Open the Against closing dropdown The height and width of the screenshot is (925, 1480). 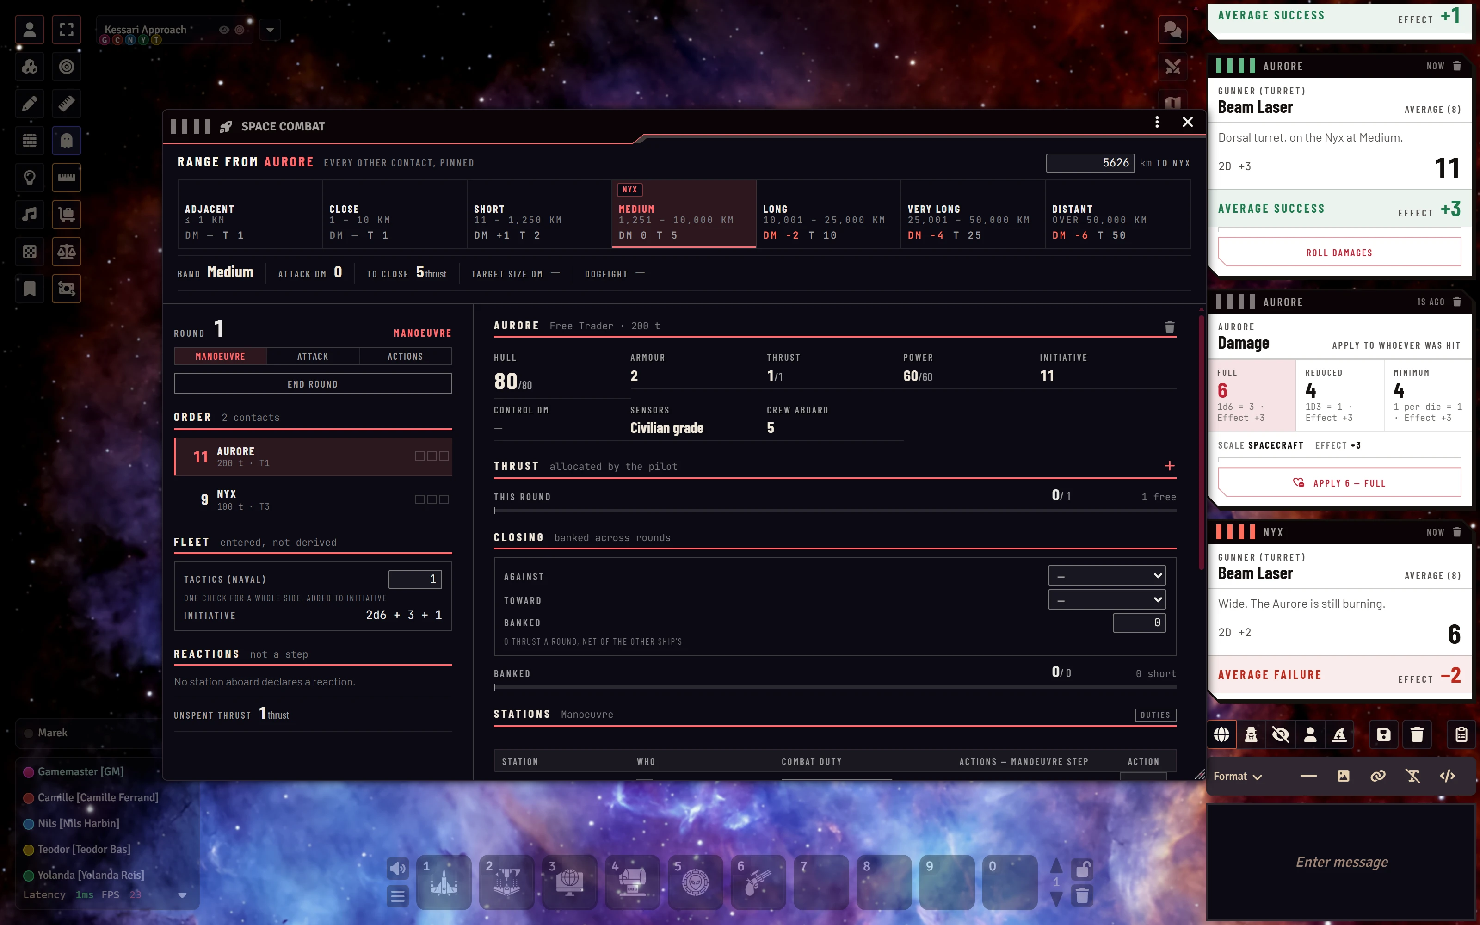1107,576
